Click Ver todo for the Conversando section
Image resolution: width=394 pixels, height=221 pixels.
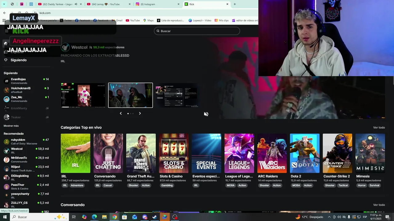(x=379, y=205)
